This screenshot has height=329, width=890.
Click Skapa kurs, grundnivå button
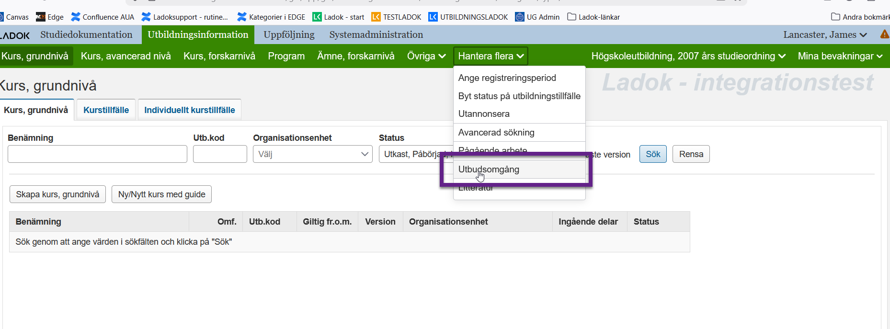pyautogui.click(x=57, y=194)
